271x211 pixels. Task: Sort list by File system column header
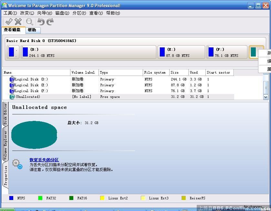pos(156,73)
